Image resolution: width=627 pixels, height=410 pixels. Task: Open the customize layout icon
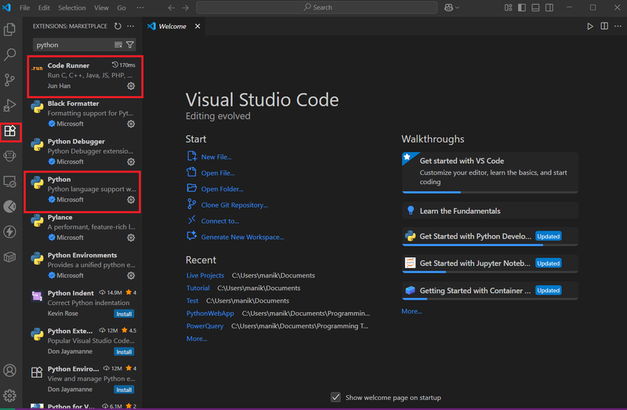[x=508, y=8]
